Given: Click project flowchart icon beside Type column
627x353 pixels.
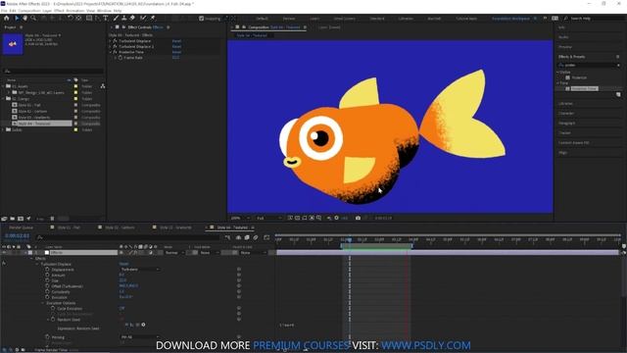Looking at the screenshot, I should [x=103, y=86].
